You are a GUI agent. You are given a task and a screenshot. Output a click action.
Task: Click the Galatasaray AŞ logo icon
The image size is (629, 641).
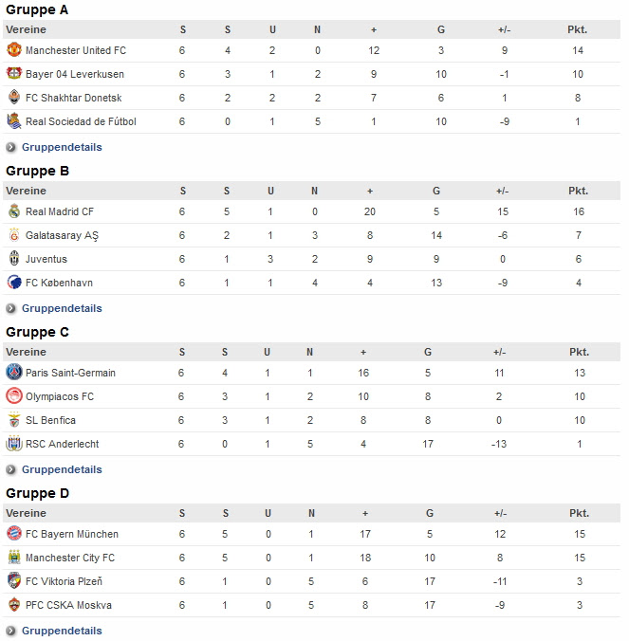pyautogui.click(x=14, y=235)
